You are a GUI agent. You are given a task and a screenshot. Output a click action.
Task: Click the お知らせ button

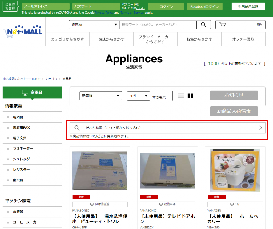point(234,95)
